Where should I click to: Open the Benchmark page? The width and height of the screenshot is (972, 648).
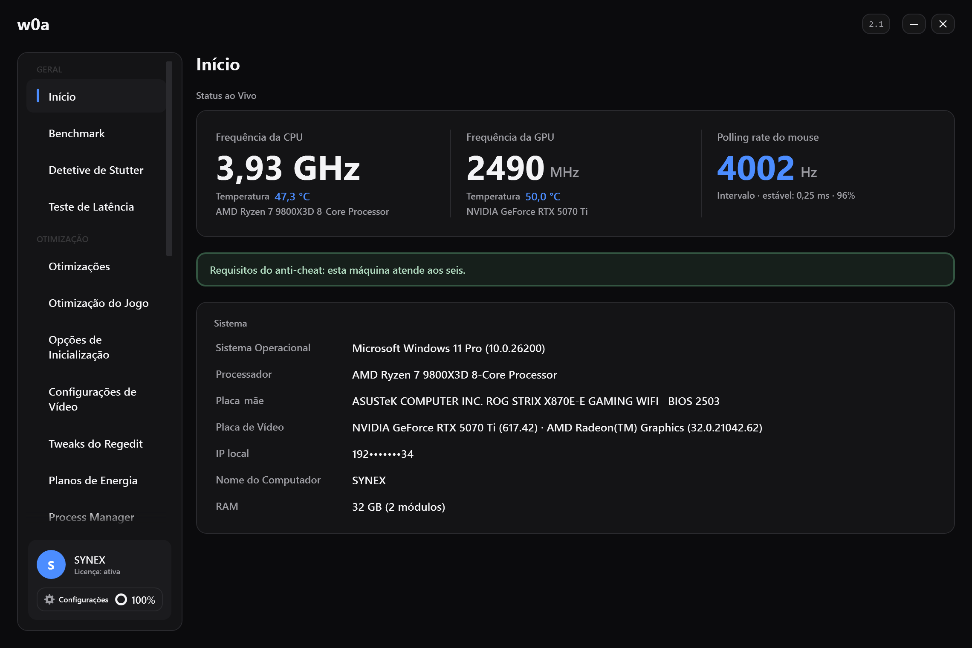[x=96, y=133]
